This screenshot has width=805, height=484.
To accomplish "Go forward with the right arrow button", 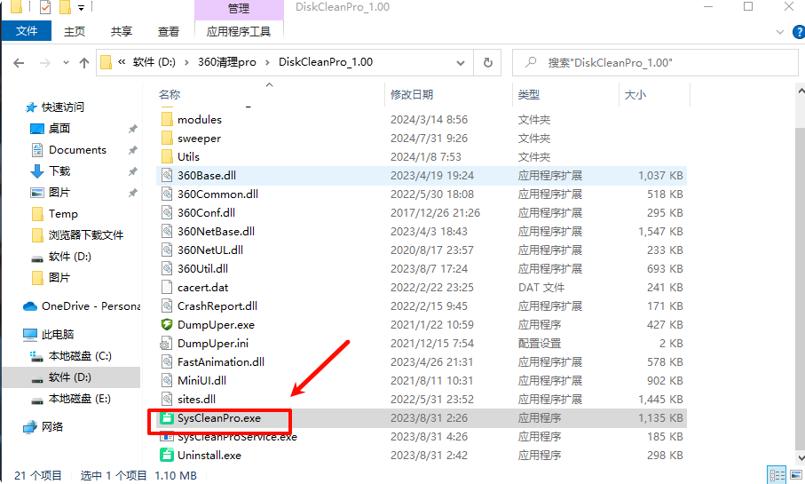I will 45,63.
